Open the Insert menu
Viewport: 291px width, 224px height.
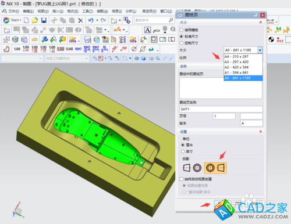click(58, 11)
